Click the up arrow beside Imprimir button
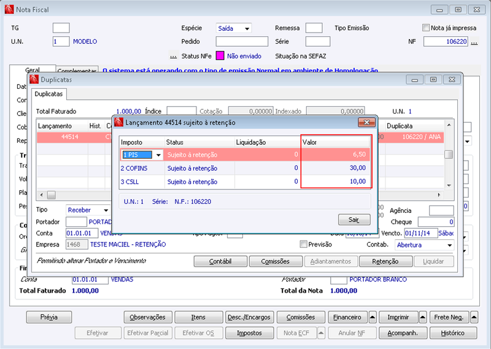The height and width of the screenshot is (349, 491). pos(423,317)
